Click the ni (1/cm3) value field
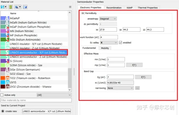The image size is (179, 115). pyautogui.click(x=120, y=83)
